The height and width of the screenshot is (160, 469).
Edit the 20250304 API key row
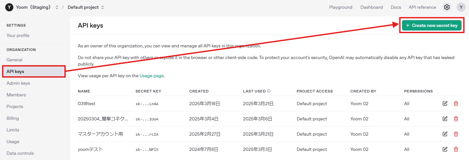pyautogui.click(x=445, y=119)
